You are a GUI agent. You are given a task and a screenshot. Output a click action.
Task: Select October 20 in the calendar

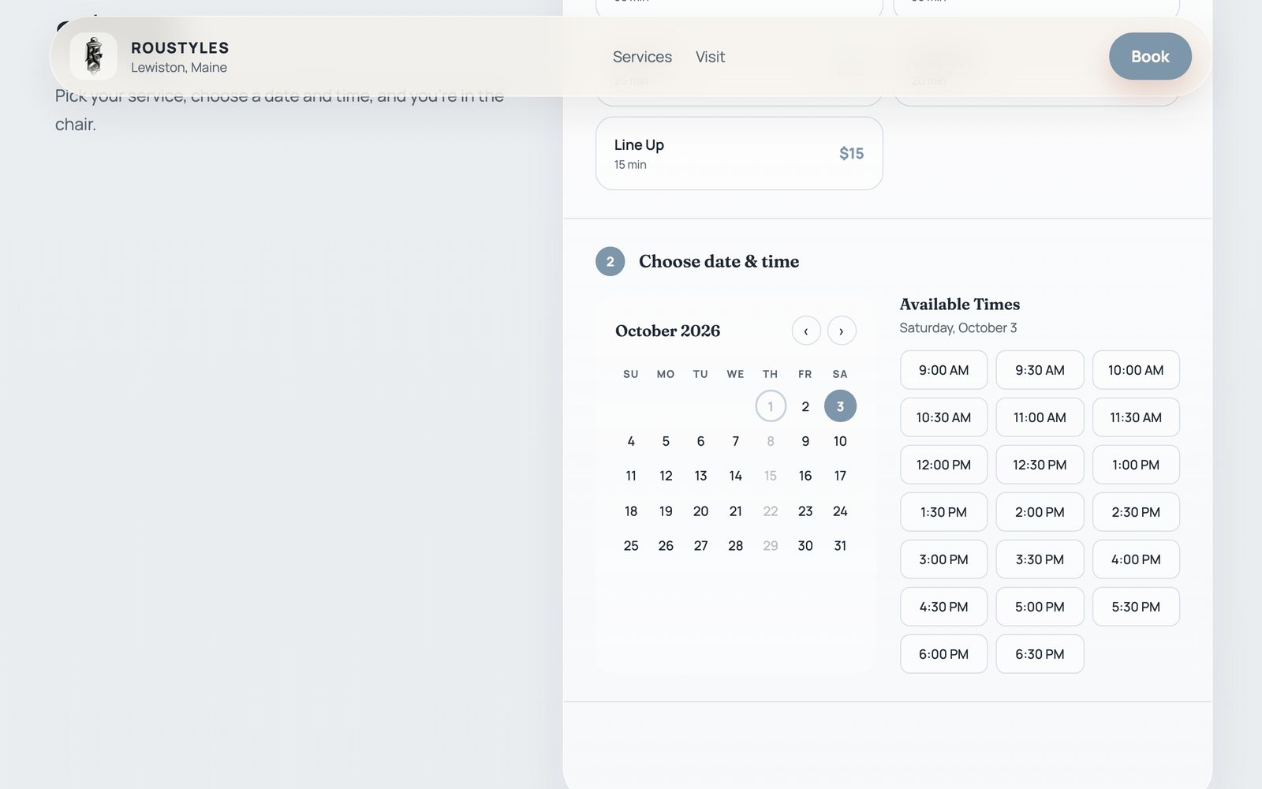pos(700,511)
